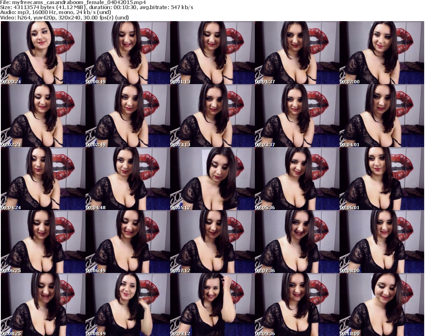Image resolution: width=425 pixels, height=336 pixels.
Task: Open the last thumbnail at 00:10:00
Action: pyautogui.click(x=382, y=304)
